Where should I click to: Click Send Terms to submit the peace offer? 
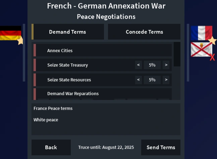coord(161,148)
